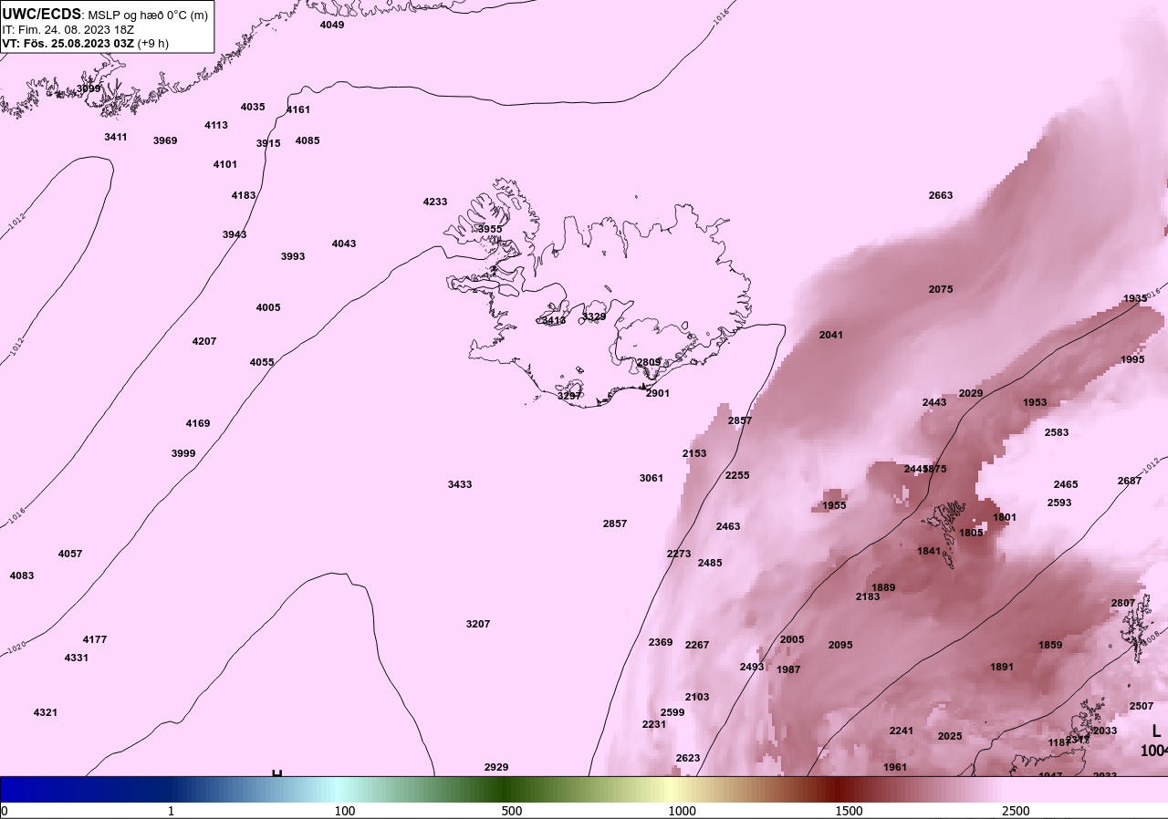This screenshot has height=819, width=1168.
Task: Click the freezing level value 3207
Action: pos(478,624)
